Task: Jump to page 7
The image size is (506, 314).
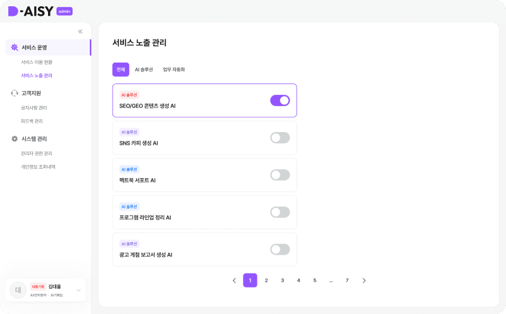Action: [x=347, y=281]
